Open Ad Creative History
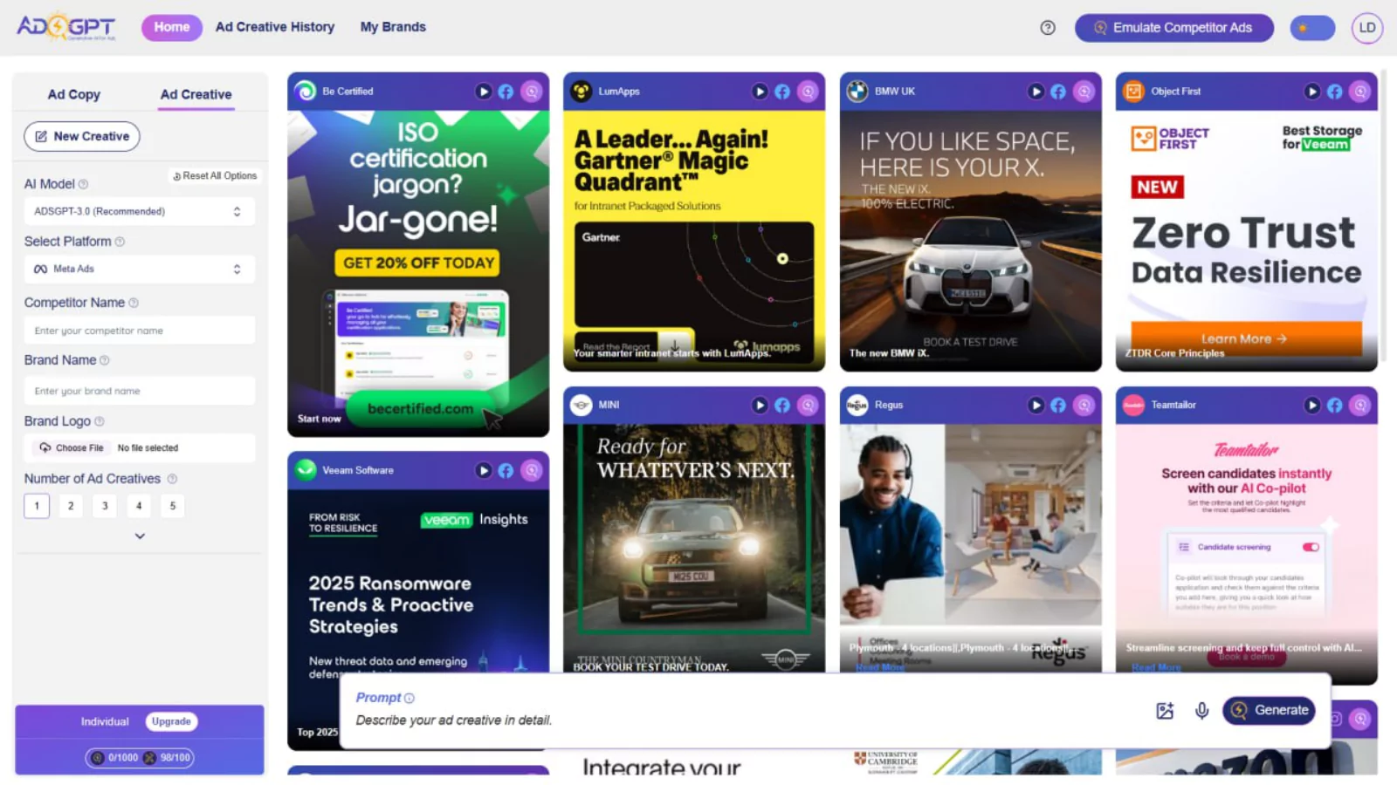This screenshot has height=785, width=1397. pos(275,27)
